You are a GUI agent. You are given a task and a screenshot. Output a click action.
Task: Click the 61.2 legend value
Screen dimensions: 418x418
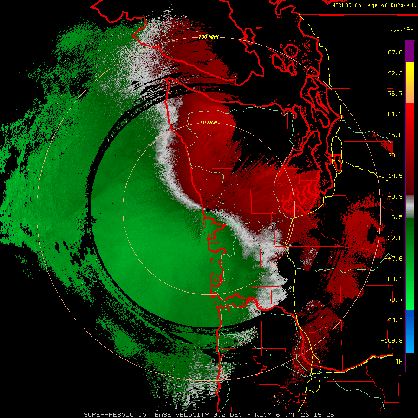tap(395, 114)
